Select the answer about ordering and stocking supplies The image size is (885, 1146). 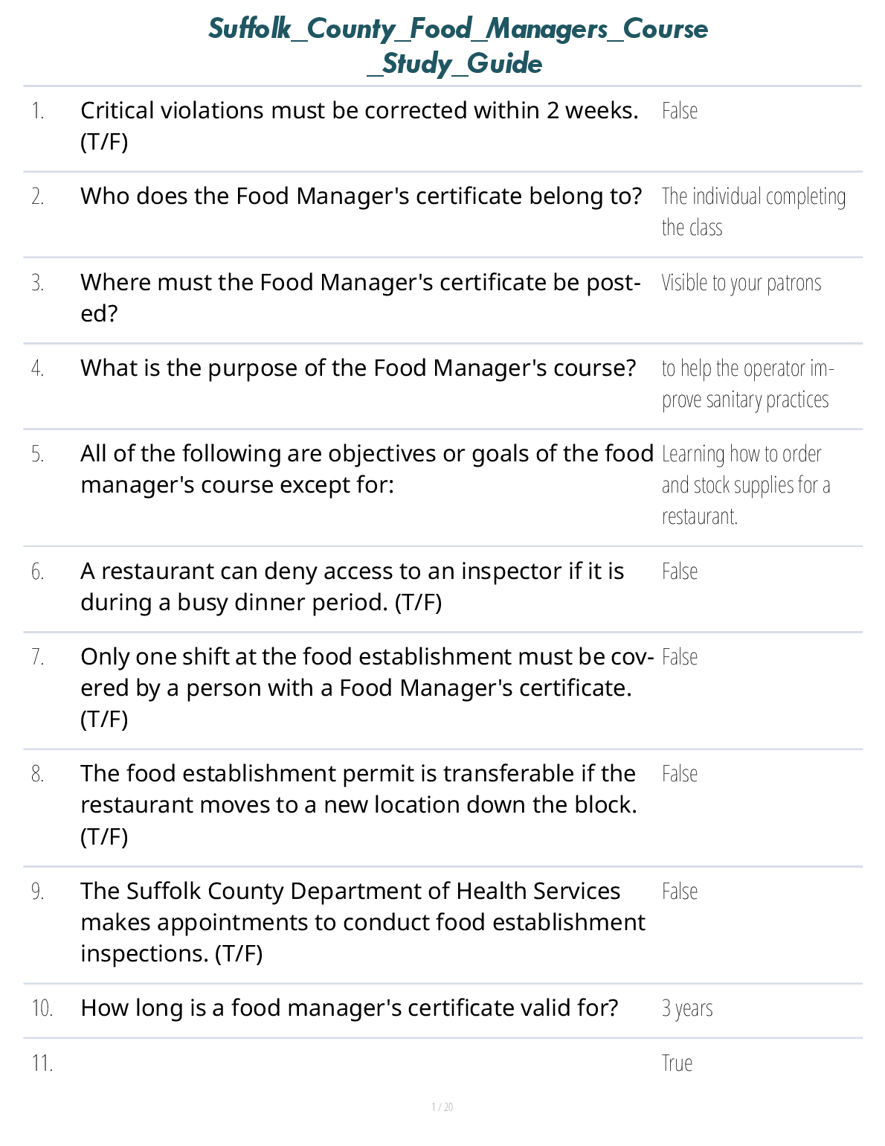pos(745,485)
